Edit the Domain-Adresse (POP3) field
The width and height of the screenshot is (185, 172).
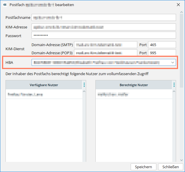[106, 52]
